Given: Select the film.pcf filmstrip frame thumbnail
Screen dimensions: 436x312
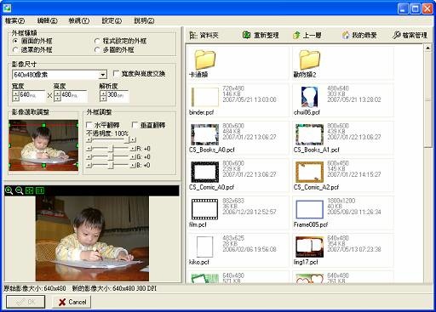Looking at the screenshot, I should point(204,209).
